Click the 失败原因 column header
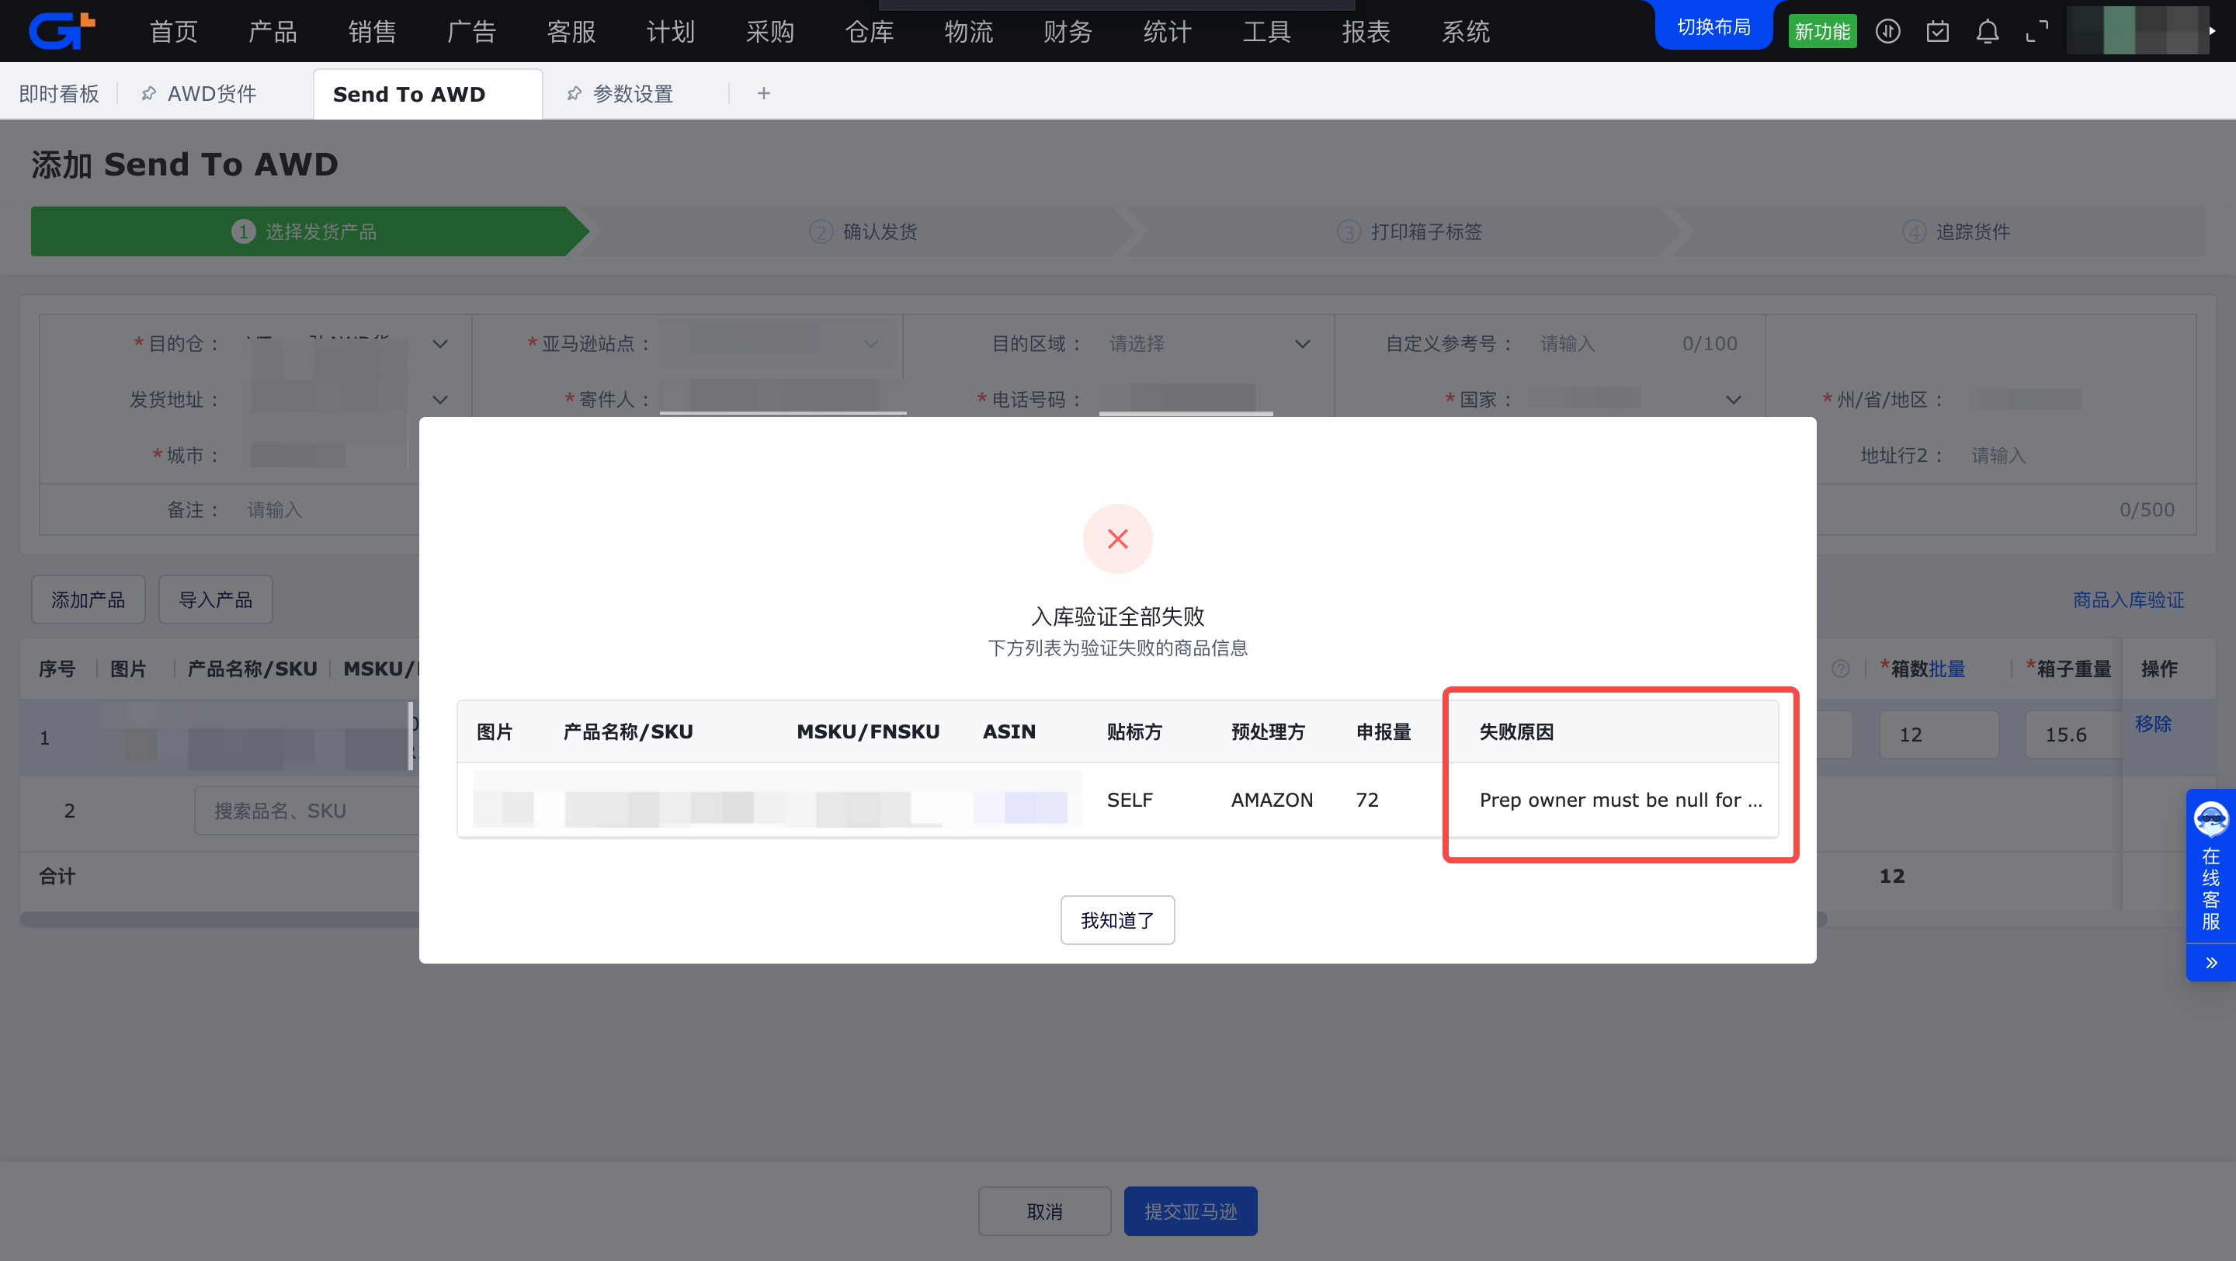 pyautogui.click(x=1516, y=731)
